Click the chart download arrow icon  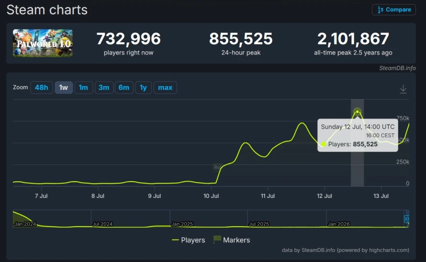tap(403, 89)
